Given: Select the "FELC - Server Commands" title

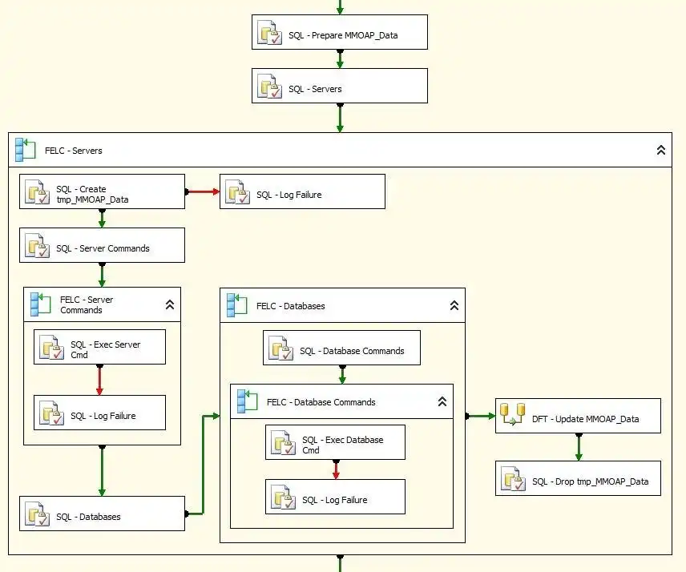Looking at the screenshot, I should click(x=87, y=304).
